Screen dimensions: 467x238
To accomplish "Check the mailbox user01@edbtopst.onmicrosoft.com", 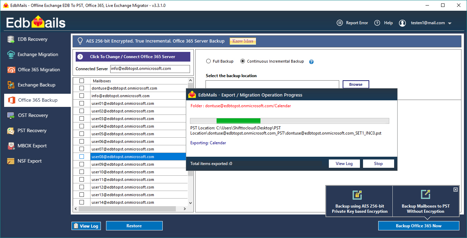I will pos(82,103).
